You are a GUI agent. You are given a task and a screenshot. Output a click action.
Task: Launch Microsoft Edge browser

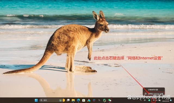(79, 100)
